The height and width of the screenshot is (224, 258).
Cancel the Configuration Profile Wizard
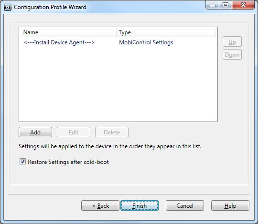point(185,205)
